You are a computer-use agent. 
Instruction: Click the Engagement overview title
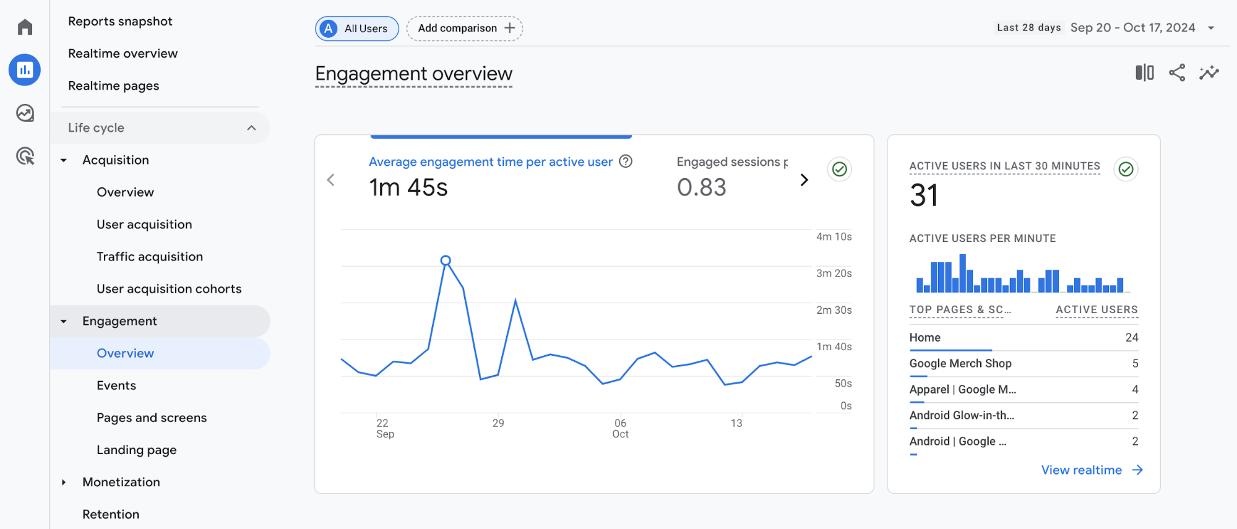pyautogui.click(x=413, y=74)
